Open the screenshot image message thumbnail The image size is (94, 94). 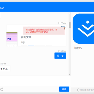tap(36, 36)
